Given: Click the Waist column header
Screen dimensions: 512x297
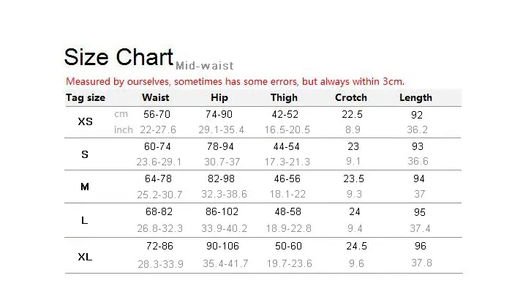Looking at the screenshot, I should (156, 97).
